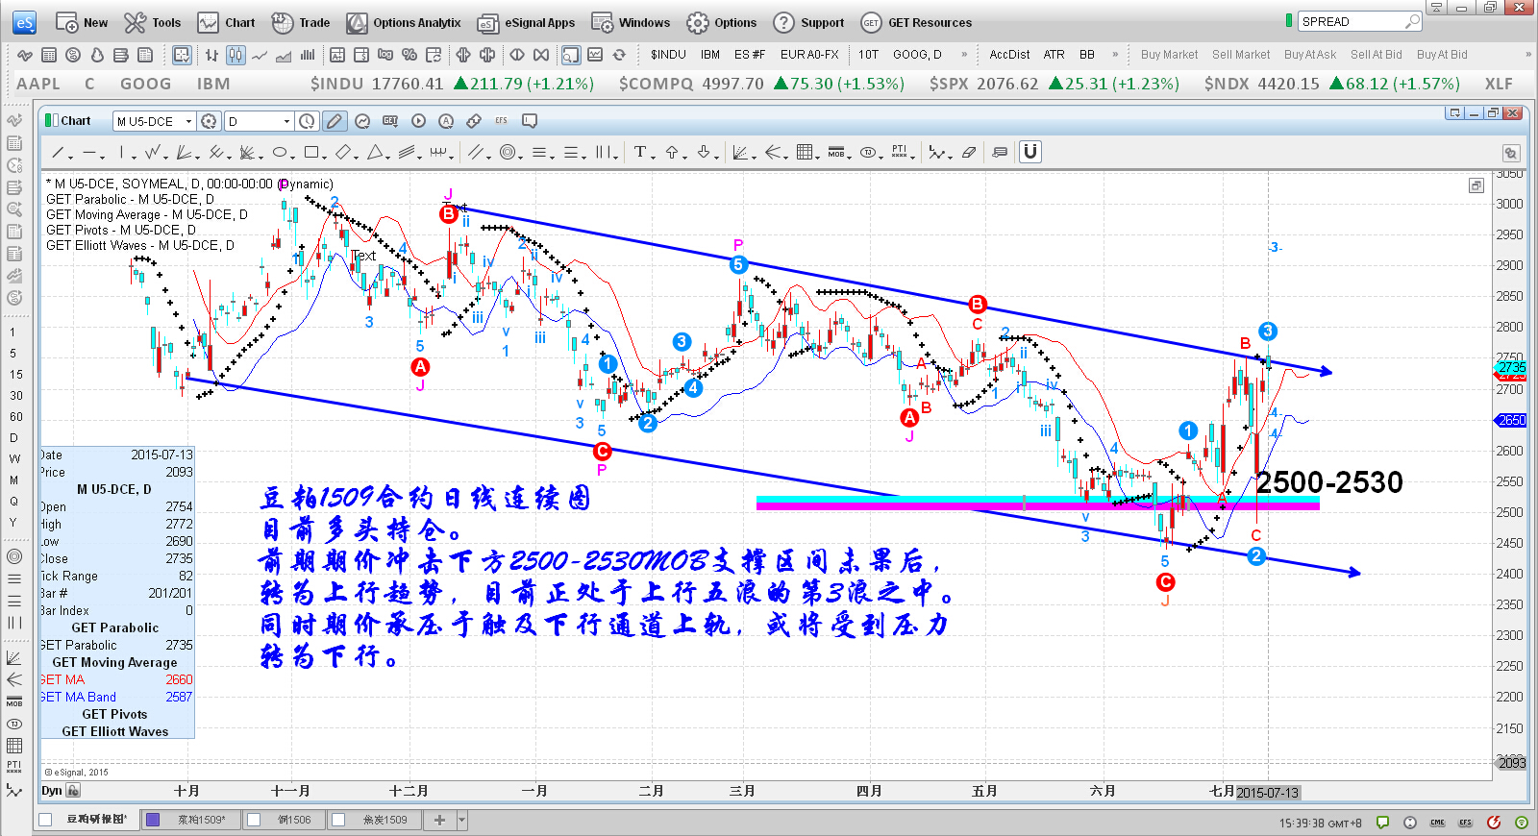Select the Gann grid tool

(805, 152)
